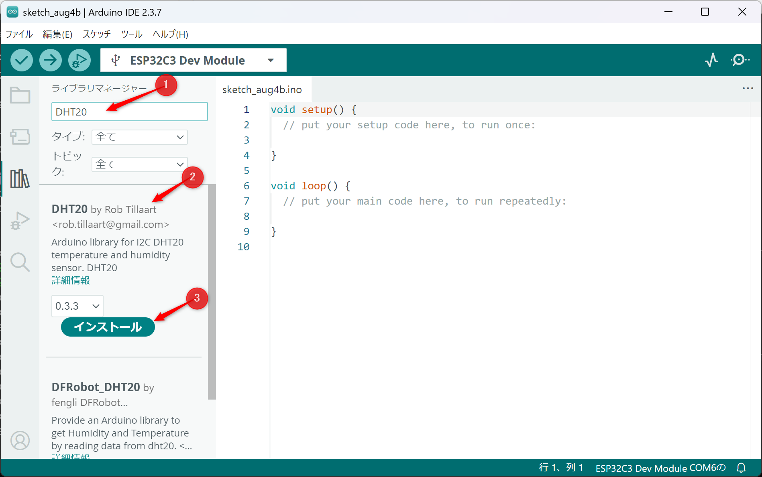
Task: Open the 0.3.3 version dropdown
Action: click(77, 306)
